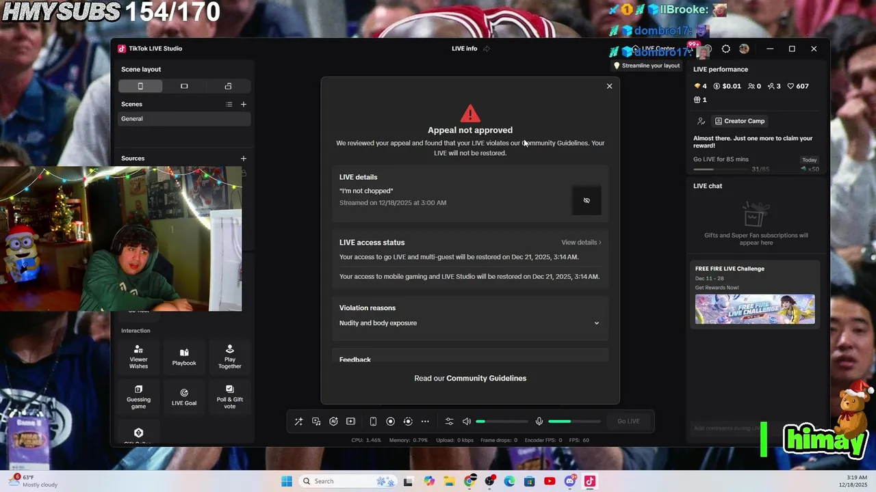The image size is (876, 492).
Task: Open the Community Guidelines link
Action: 486,379
